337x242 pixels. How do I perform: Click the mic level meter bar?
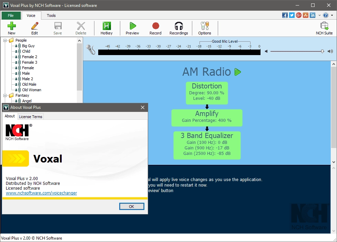tap(179, 52)
